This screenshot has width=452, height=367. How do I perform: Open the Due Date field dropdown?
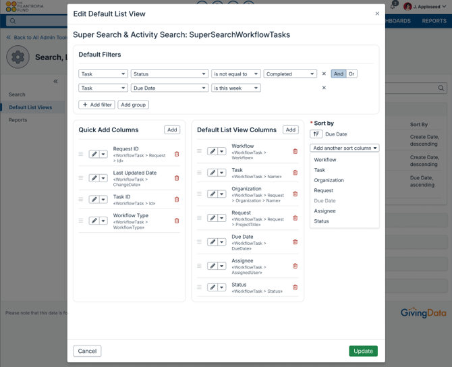coord(169,88)
